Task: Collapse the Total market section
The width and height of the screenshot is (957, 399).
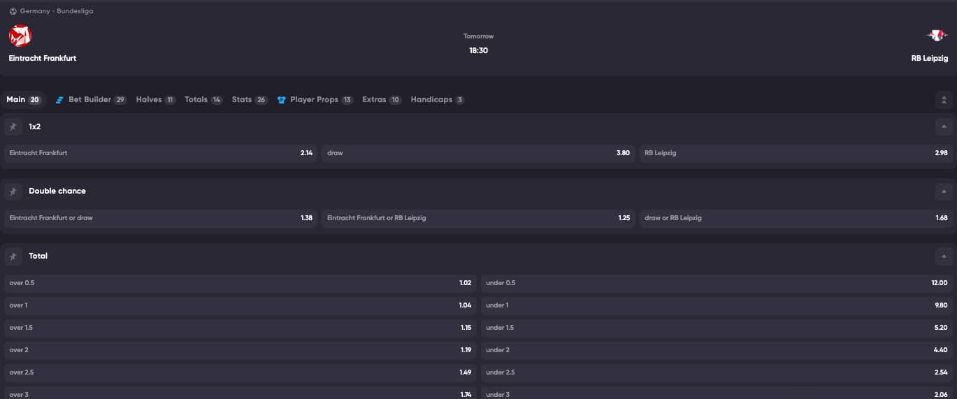Action: (944, 256)
